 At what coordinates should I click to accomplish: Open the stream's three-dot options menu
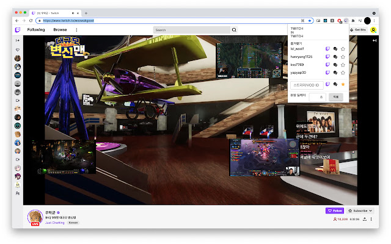[371, 219]
